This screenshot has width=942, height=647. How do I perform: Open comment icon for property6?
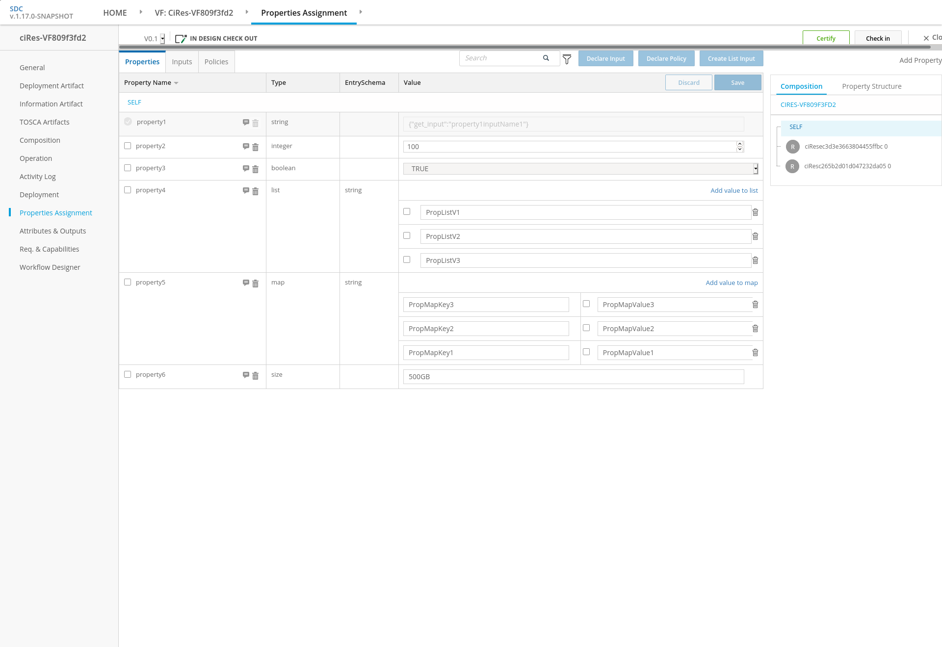(246, 375)
